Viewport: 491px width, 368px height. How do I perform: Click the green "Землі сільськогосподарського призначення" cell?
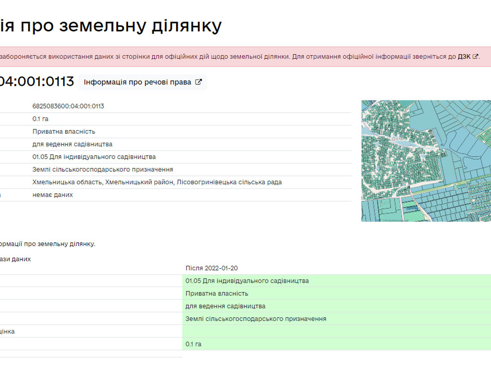256,319
